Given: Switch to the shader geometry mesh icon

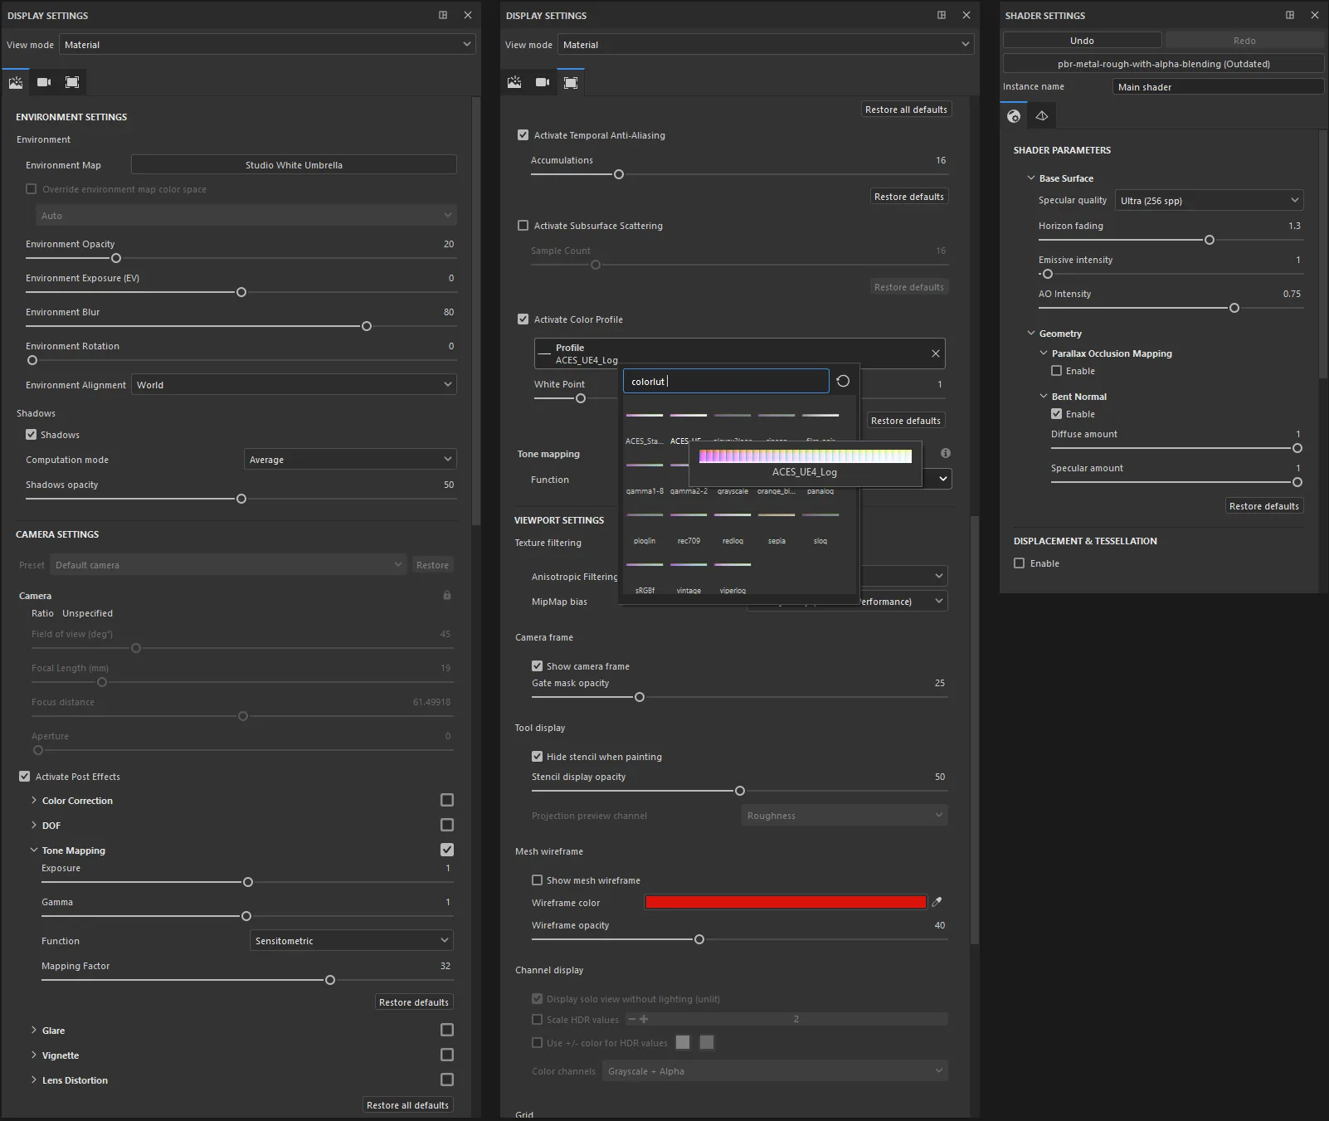Looking at the screenshot, I should pos(1042,116).
